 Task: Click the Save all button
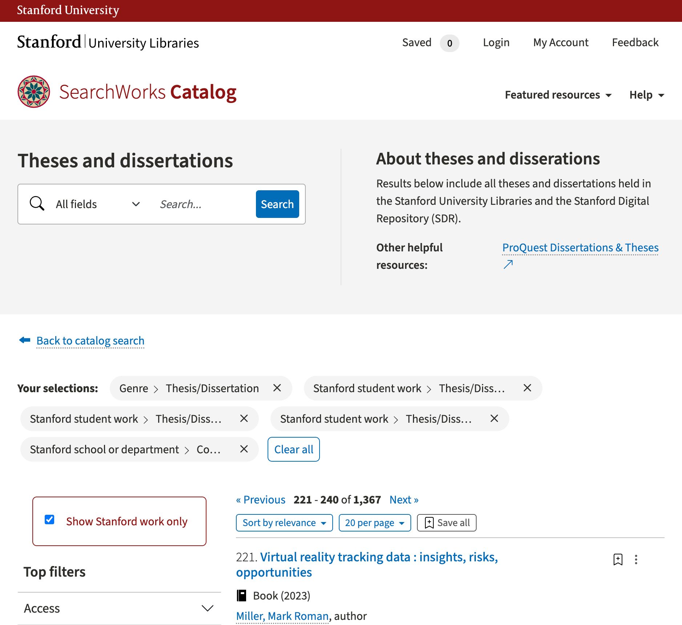tap(446, 523)
